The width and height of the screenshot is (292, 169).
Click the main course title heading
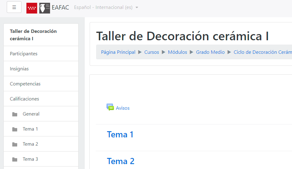tap(182, 36)
